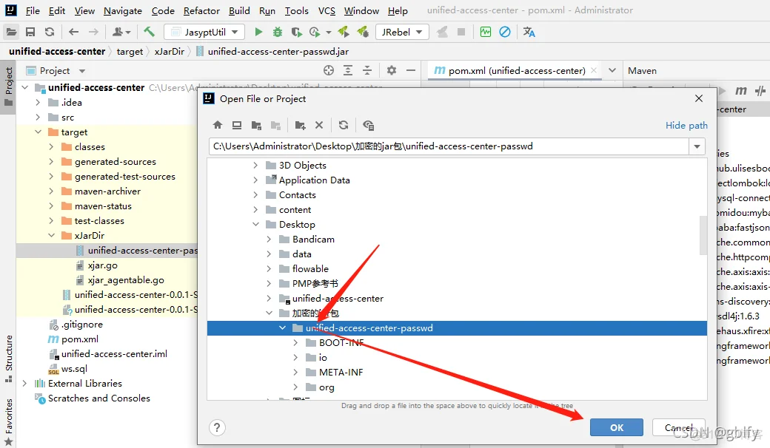Open the Build menu
The height and width of the screenshot is (448, 770).
(x=239, y=10)
